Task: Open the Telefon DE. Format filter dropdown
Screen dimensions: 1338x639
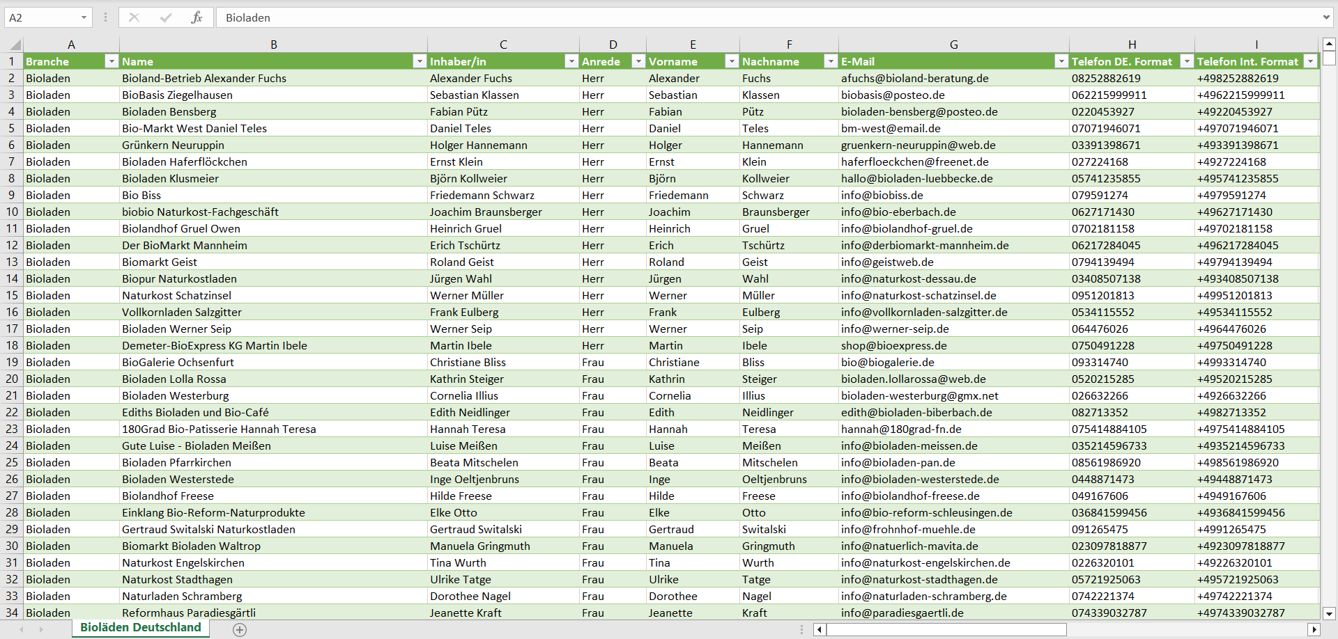Action: (1187, 61)
